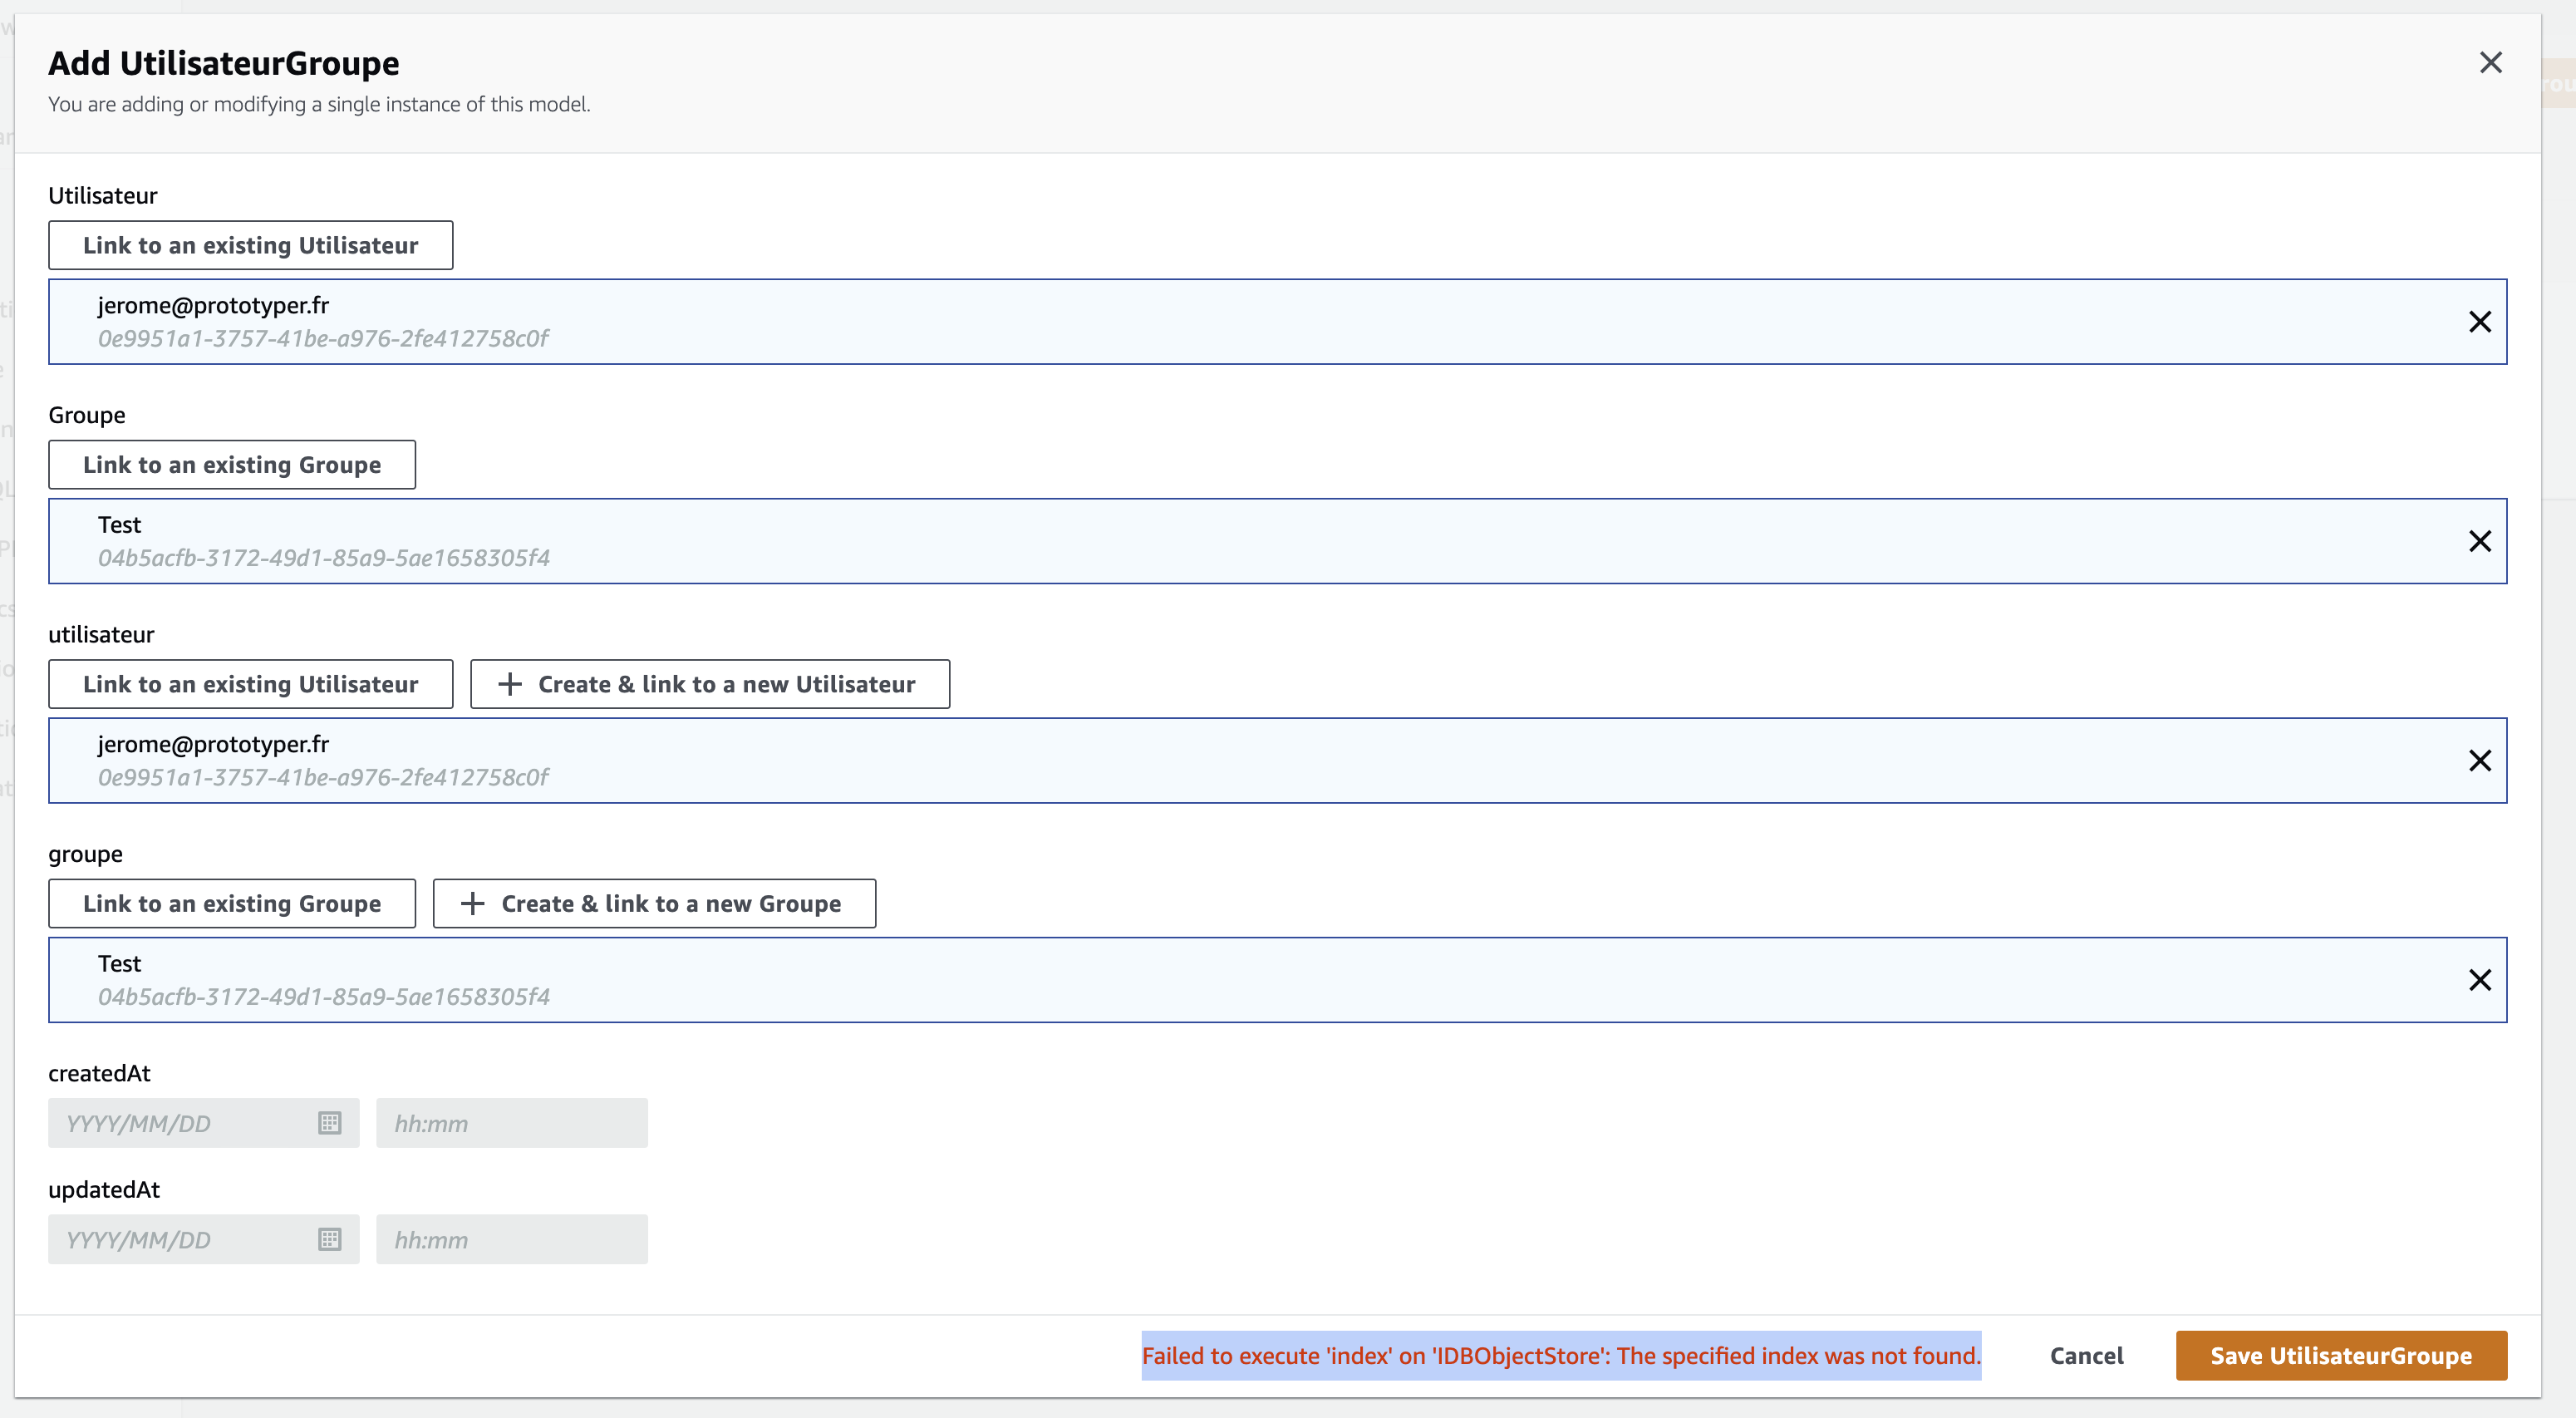
Task: Clear the lowercase groupe field selection
Action: [x=2481, y=980]
